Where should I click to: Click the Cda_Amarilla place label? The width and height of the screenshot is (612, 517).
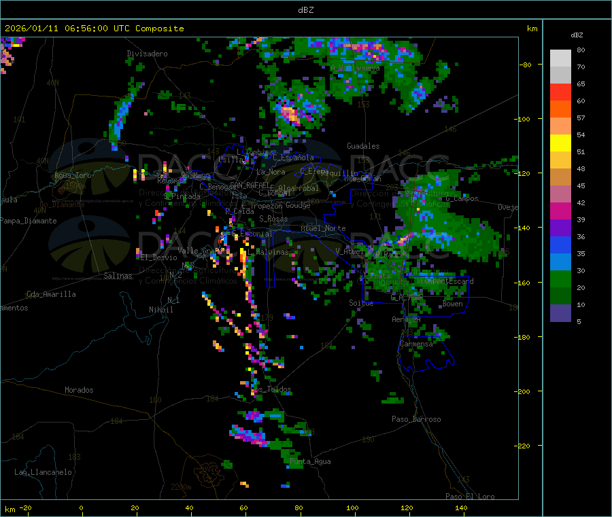pos(51,294)
